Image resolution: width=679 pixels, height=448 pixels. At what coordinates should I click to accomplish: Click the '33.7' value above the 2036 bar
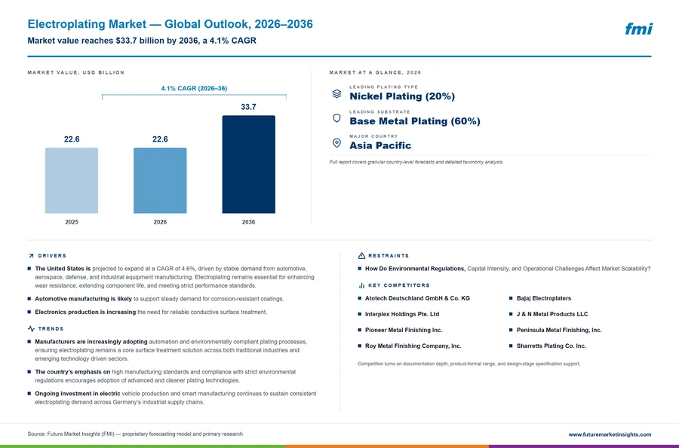pos(248,107)
